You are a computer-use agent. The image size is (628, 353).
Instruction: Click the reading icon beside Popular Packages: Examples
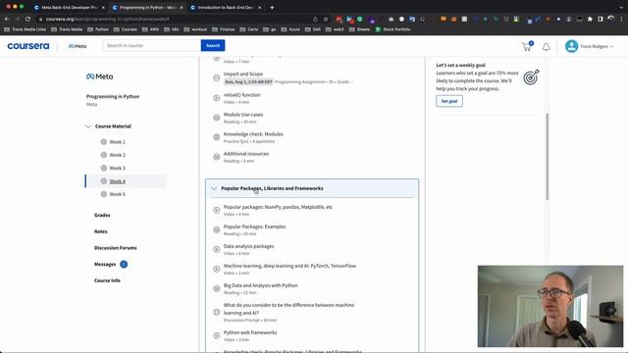click(x=216, y=229)
